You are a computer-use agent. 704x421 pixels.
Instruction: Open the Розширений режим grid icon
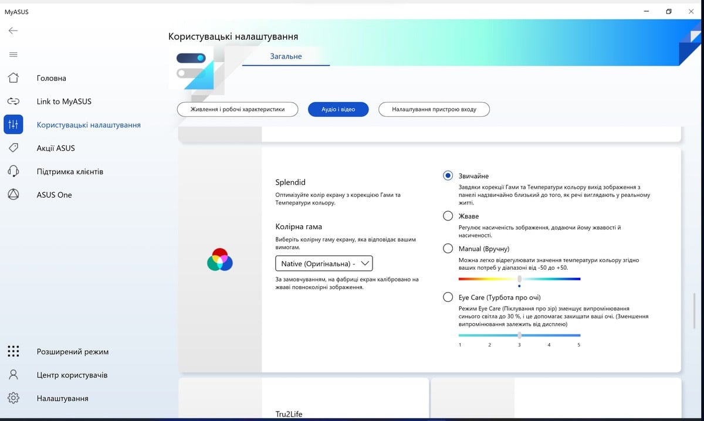coord(13,351)
